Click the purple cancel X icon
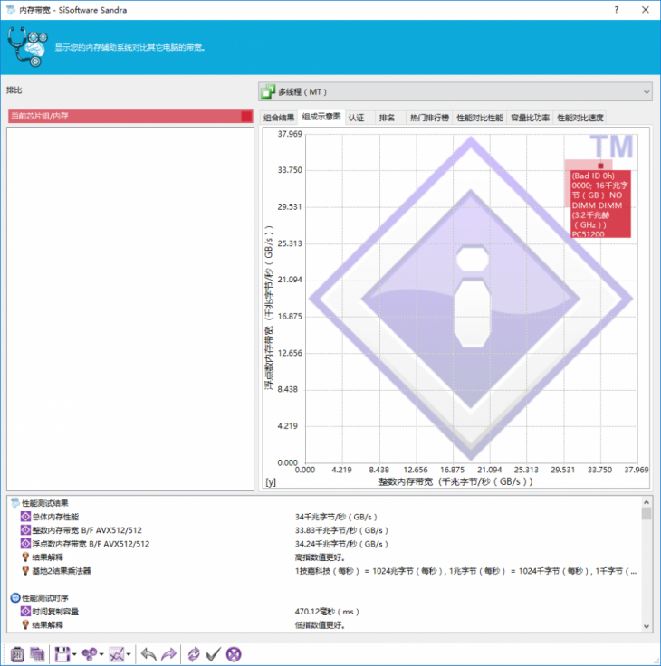The width and height of the screenshot is (661, 666). pyautogui.click(x=235, y=653)
